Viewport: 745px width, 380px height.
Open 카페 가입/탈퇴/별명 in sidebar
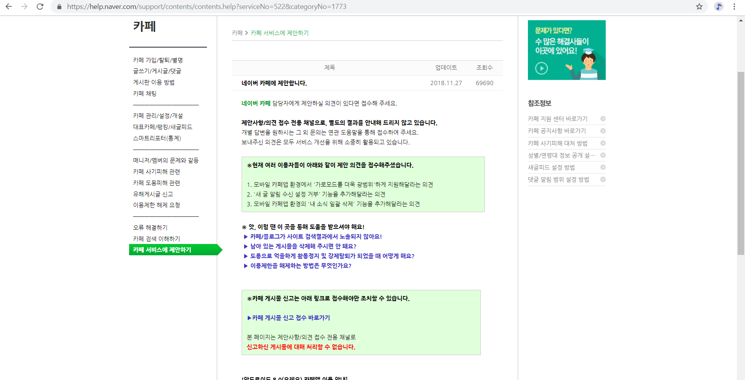coord(158,60)
